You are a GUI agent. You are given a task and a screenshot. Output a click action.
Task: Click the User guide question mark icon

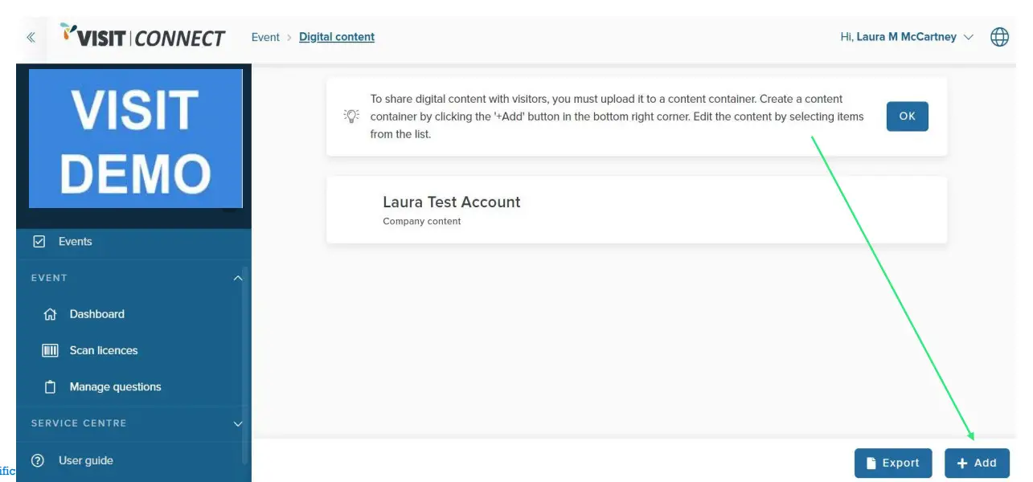coord(37,460)
